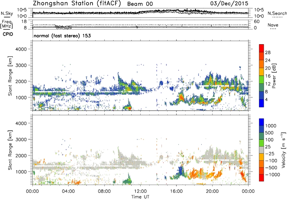Screen dimensions: 287x199
Task: Select the "08:00" time tick label
Action: pyautogui.click(x=104, y=191)
